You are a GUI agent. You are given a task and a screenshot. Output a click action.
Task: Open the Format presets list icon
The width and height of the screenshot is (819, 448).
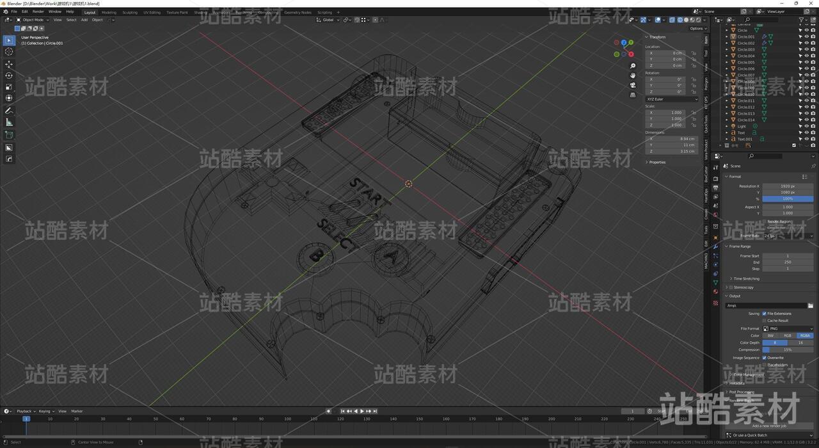click(805, 177)
